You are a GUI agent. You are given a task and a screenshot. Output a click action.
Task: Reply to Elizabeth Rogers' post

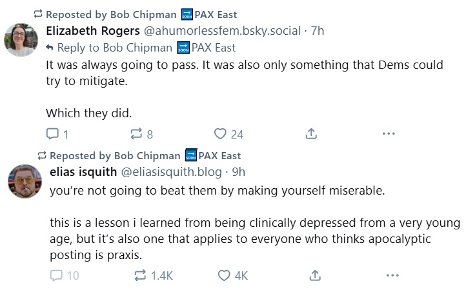[57, 134]
